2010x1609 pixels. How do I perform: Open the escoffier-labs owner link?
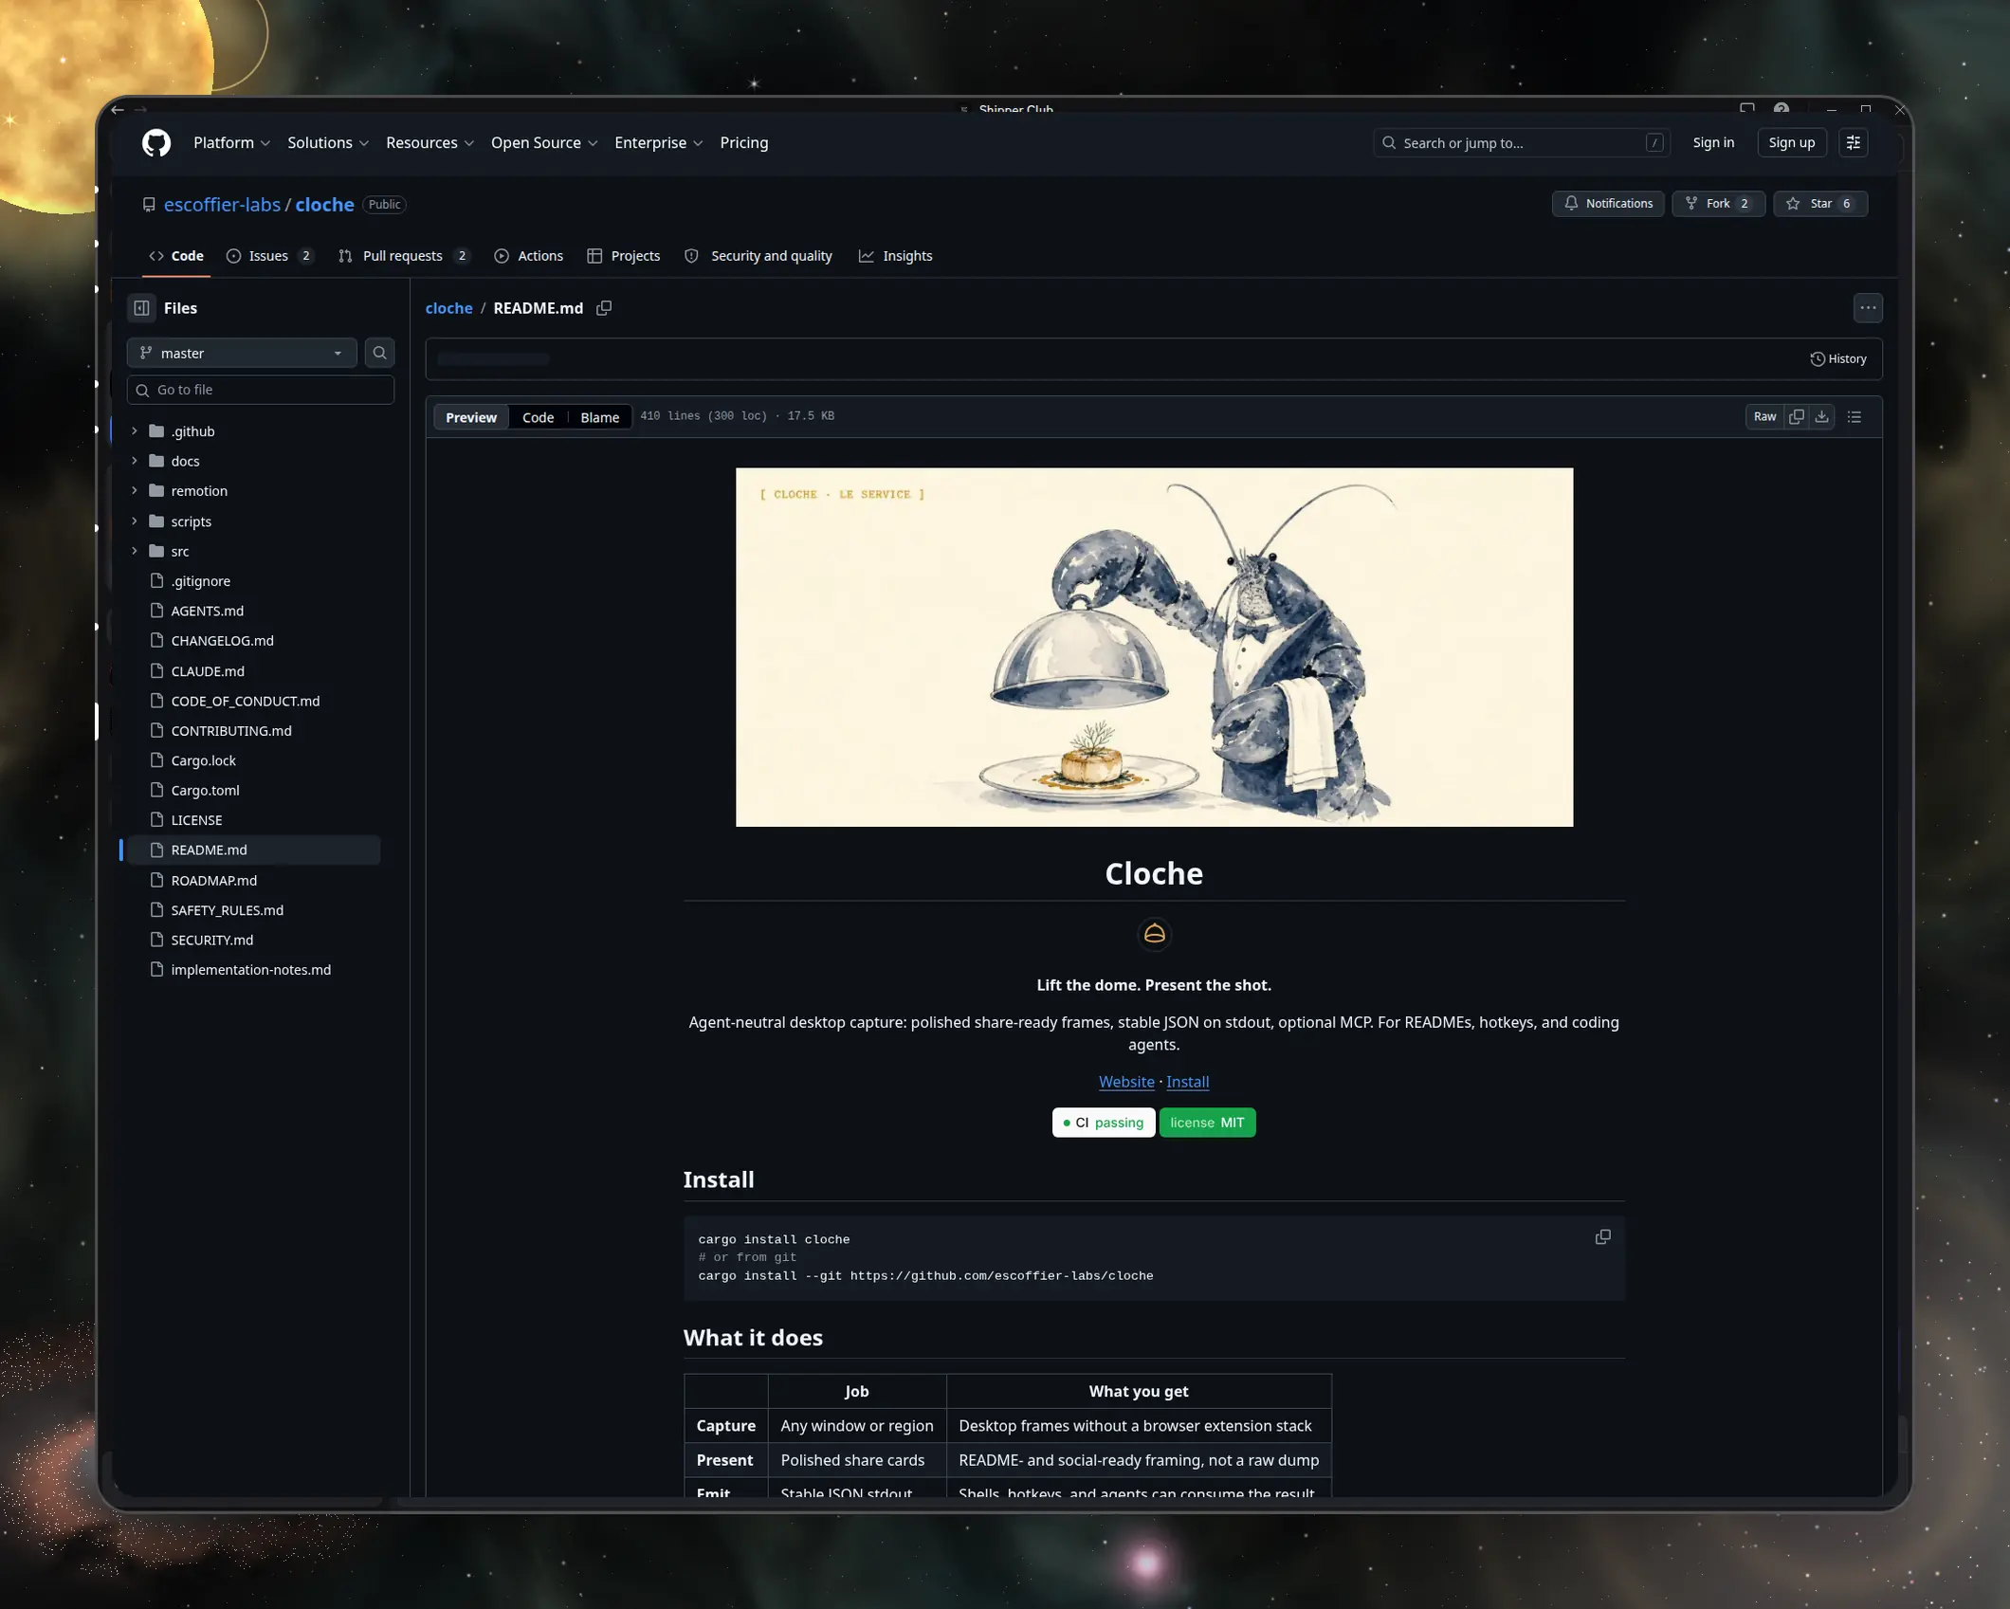[x=222, y=205]
